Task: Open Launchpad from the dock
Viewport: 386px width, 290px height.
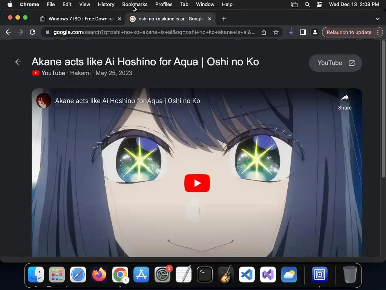Action: (x=57, y=274)
